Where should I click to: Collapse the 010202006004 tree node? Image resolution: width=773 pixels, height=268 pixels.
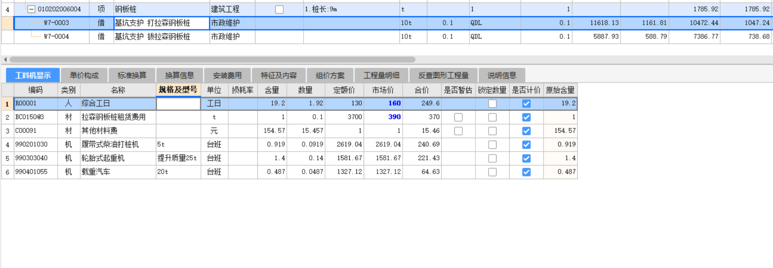click(x=31, y=9)
